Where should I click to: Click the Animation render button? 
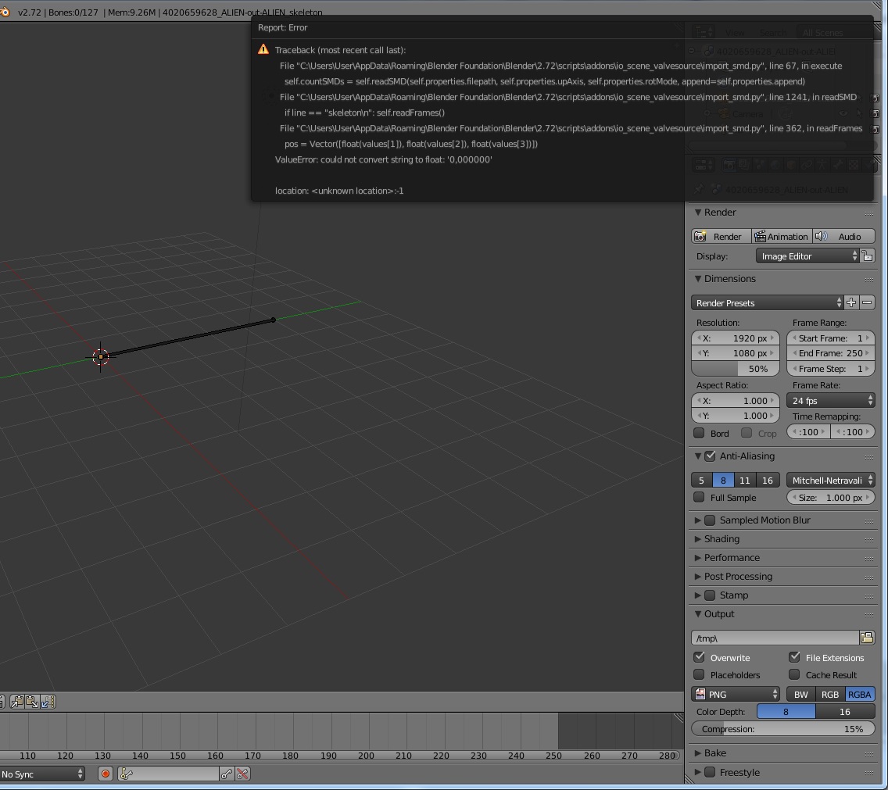point(781,237)
